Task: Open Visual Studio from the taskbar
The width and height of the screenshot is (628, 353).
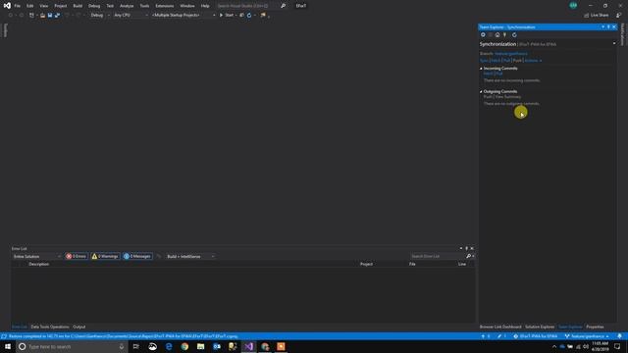Action: coord(248,346)
